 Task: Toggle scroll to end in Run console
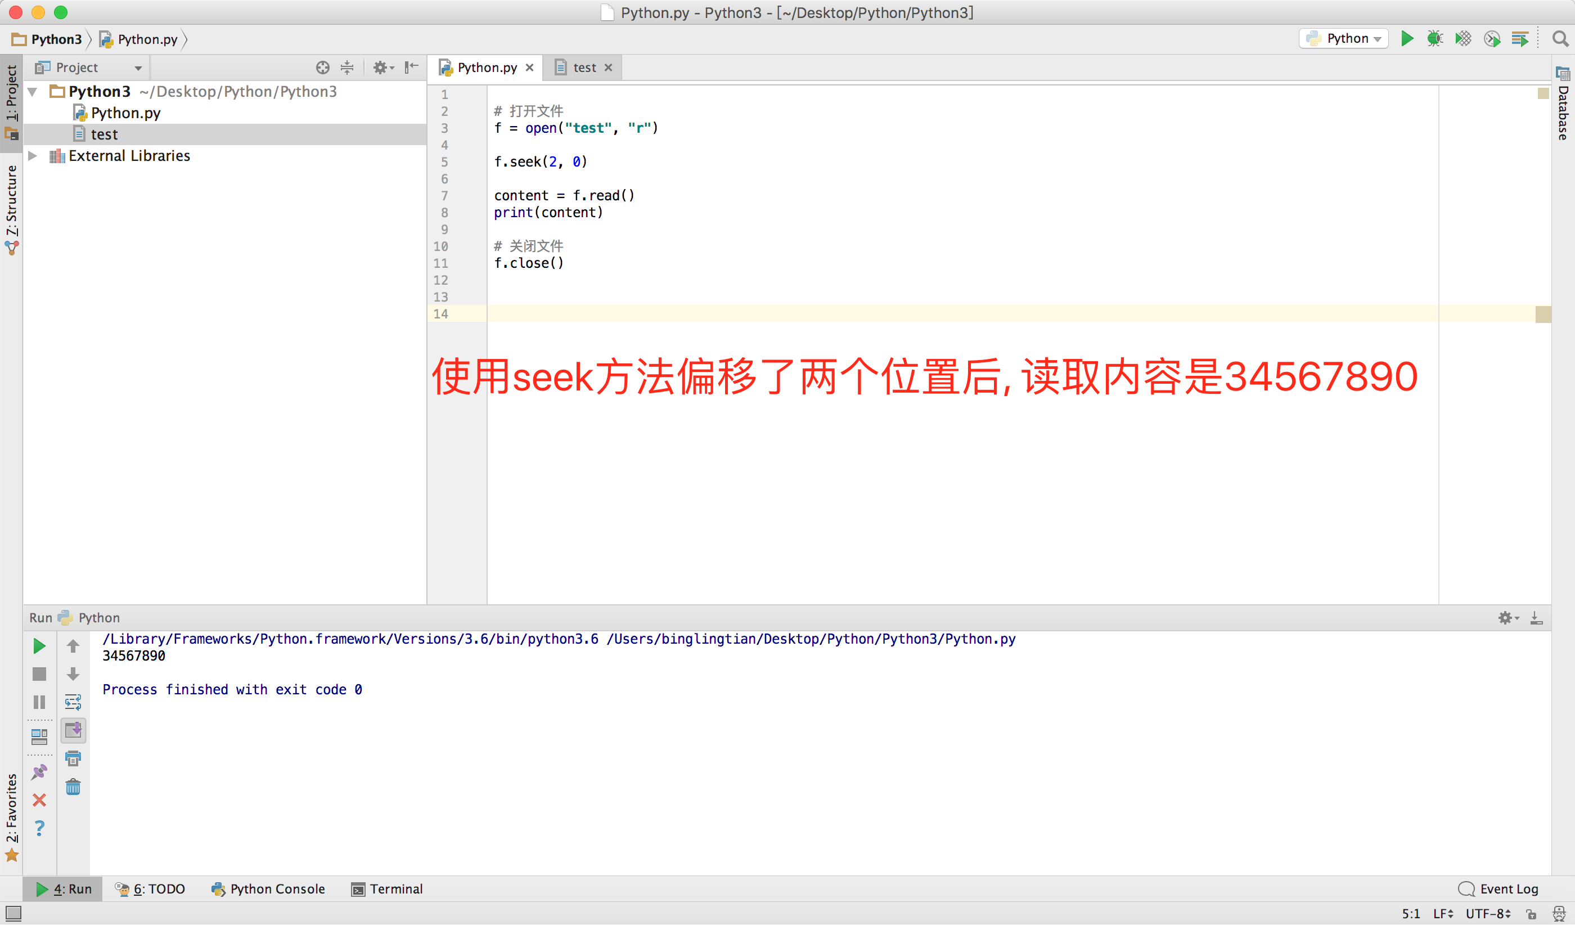pos(73,730)
